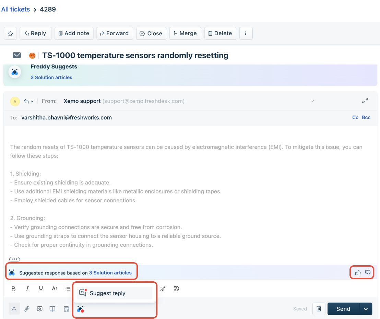Click the angry sentiment emoji icon
This screenshot has height=319, width=380.
pyautogui.click(x=32, y=56)
